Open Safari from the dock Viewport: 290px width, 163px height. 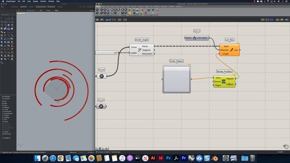pos(53,158)
